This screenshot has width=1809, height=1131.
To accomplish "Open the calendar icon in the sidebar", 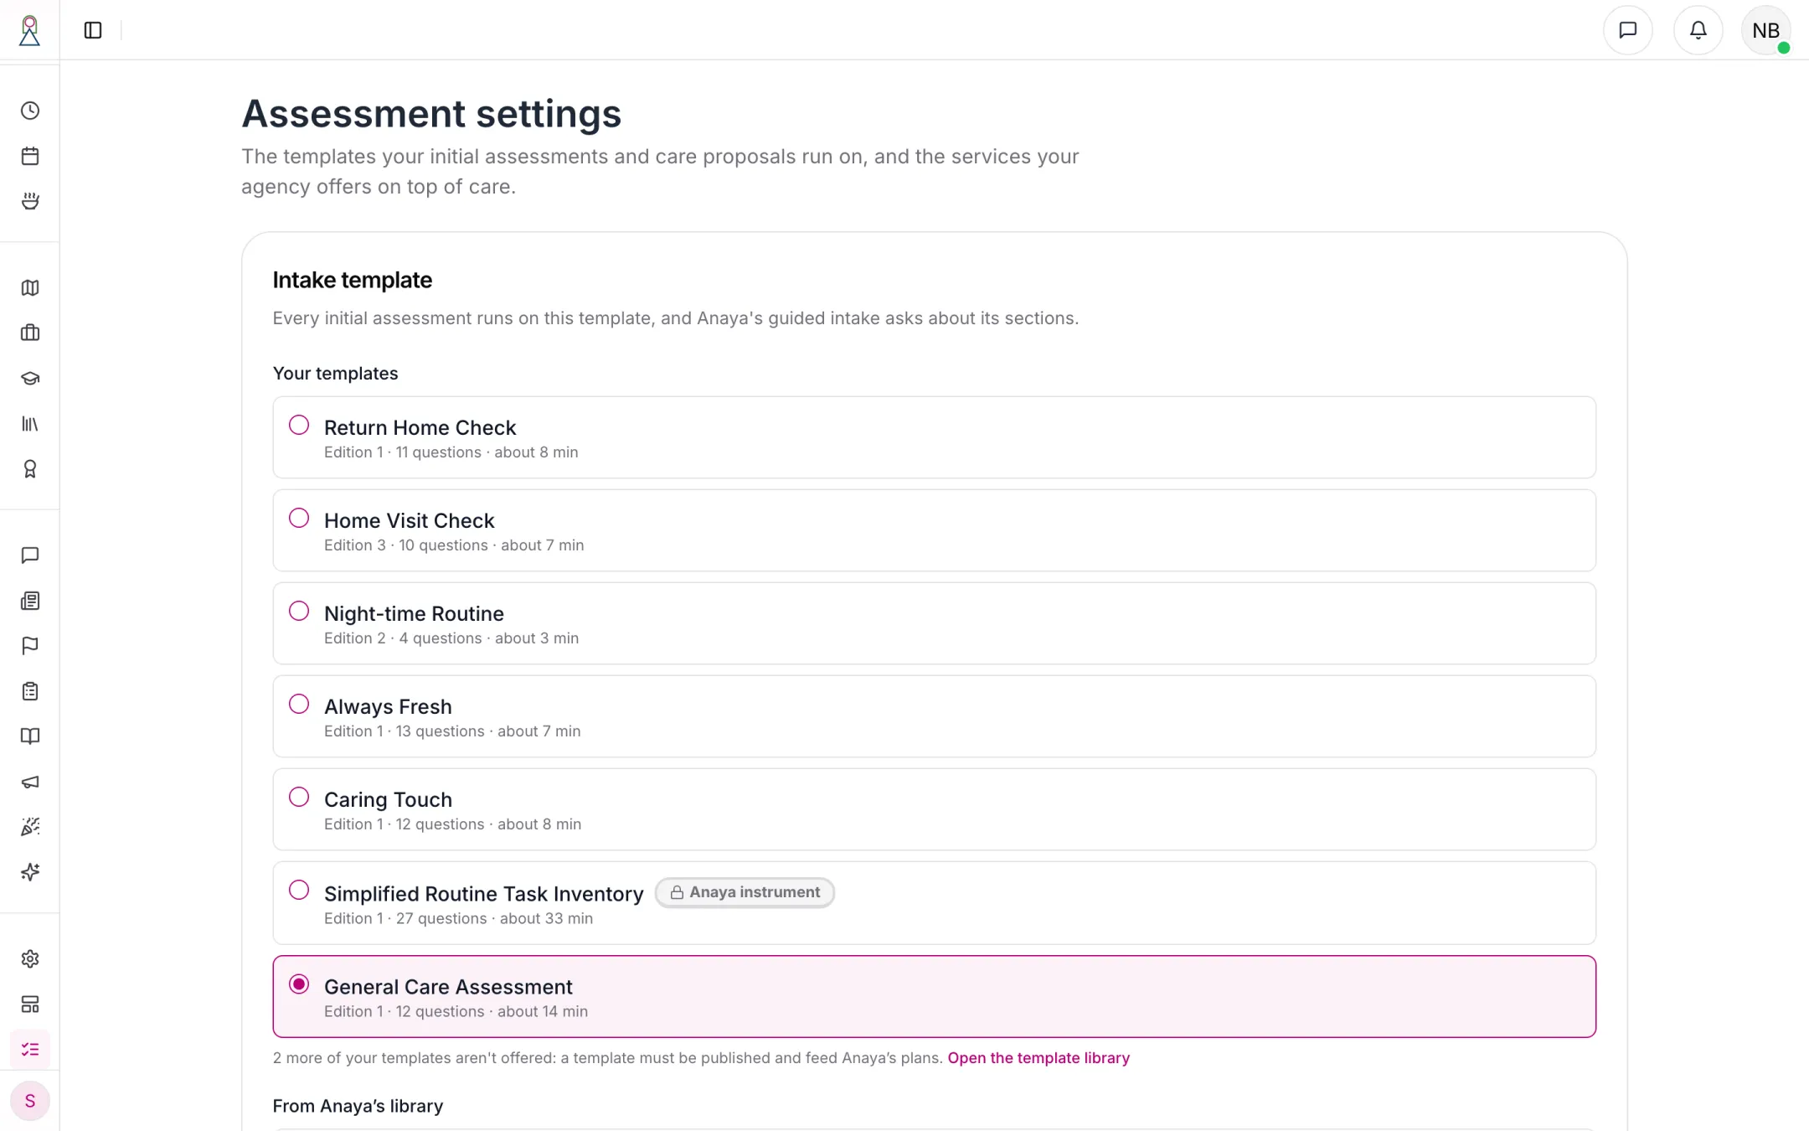I will [x=30, y=156].
